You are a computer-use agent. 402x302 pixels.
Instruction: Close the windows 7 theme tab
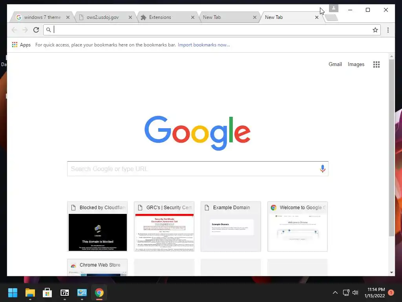pos(68,17)
